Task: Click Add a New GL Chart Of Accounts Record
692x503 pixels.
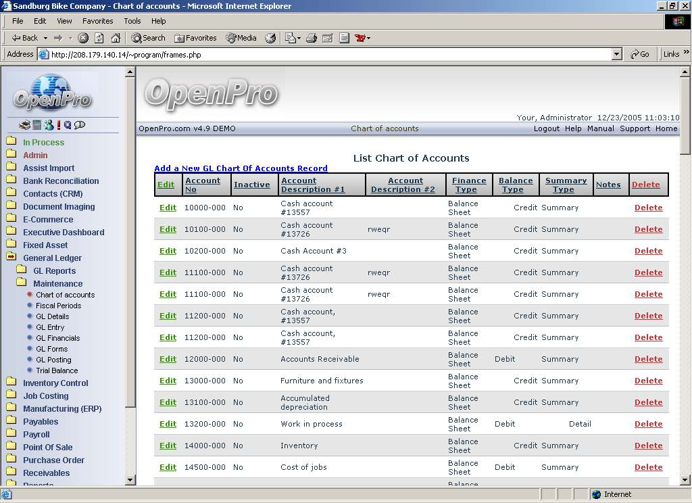Action: [241, 168]
